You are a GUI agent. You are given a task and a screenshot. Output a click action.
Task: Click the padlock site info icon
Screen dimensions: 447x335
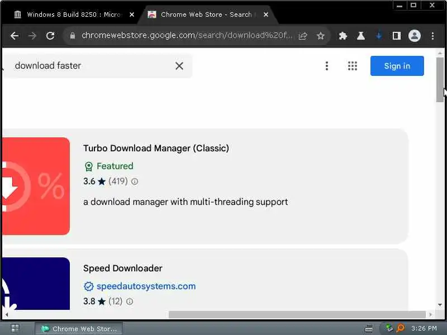click(73, 36)
